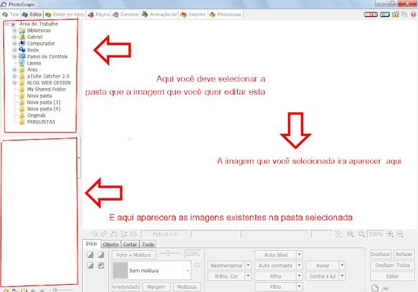Open the Editor em lotes tab
Screen dimensions: 418x292
click(x=65, y=14)
